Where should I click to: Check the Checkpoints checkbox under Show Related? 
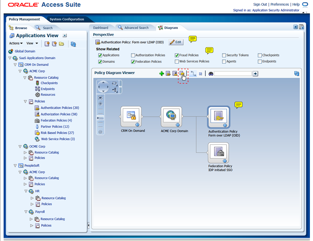(x=260, y=55)
